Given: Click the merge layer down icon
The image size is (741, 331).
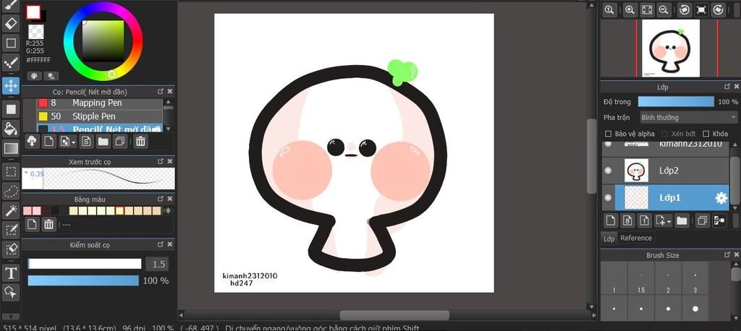Looking at the screenshot, I should (719, 220).
